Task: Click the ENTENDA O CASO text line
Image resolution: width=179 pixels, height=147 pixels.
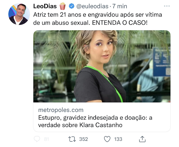Action: pyautogui.click(x=120, y=23)
